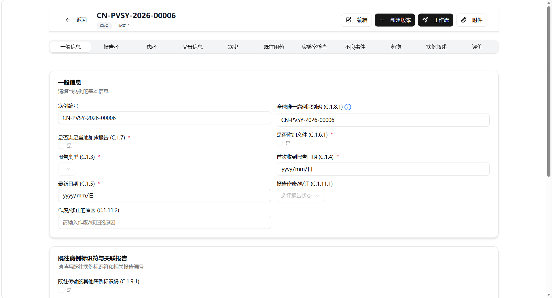553x298 pixels.
Task: Open the 首次收到报告日期 date picker
Action: pyautogui.click(x=383, y=169)
